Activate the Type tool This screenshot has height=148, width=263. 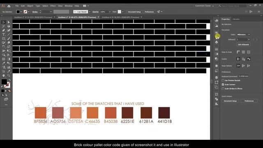click(x=3, y=35)
